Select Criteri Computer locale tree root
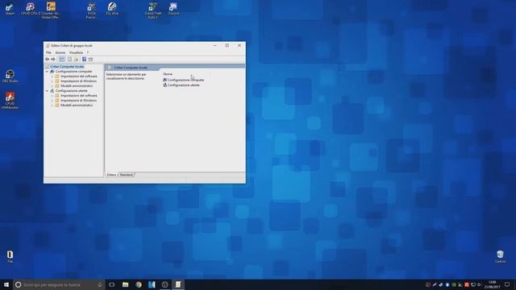The height and width of the screenshot is (290, 516). (67, 66)
